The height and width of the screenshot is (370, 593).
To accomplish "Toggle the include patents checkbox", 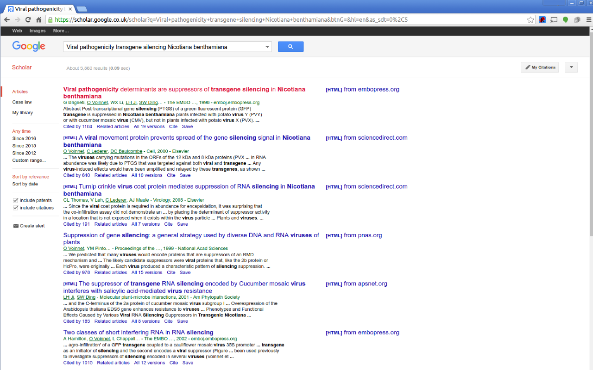I will tap(16, 200).
